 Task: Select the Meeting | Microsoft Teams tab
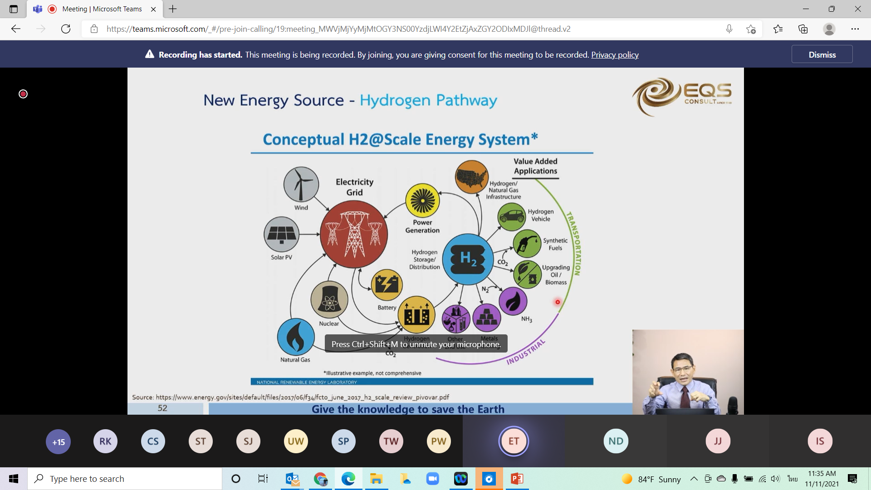(95, 9)
